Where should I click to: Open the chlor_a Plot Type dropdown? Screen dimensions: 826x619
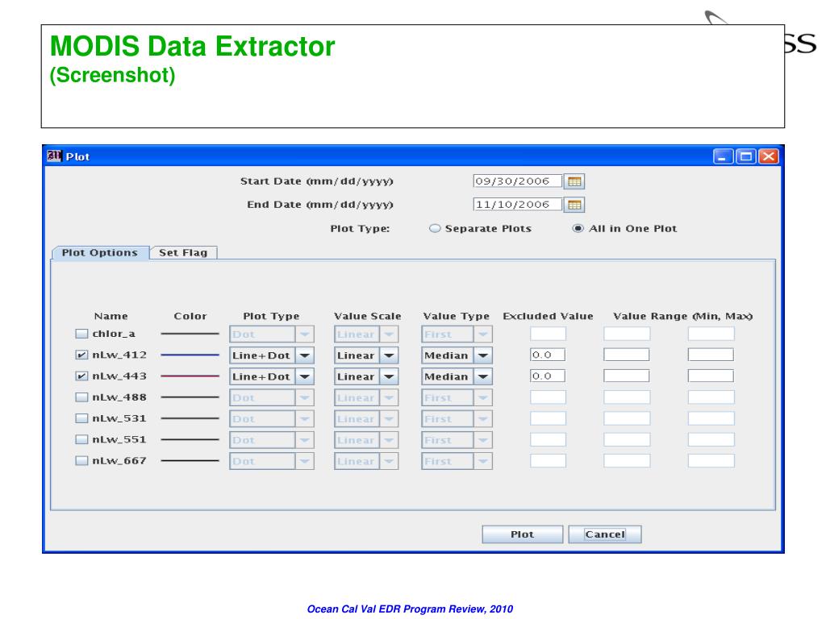coord(272,334)
